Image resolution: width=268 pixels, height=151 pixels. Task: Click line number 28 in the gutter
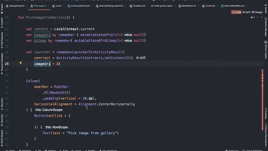point(7,64)
